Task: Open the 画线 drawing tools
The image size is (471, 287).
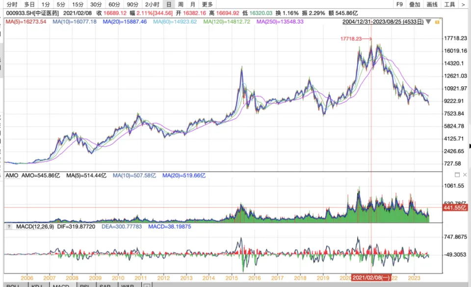Action: tap(432, 4)
